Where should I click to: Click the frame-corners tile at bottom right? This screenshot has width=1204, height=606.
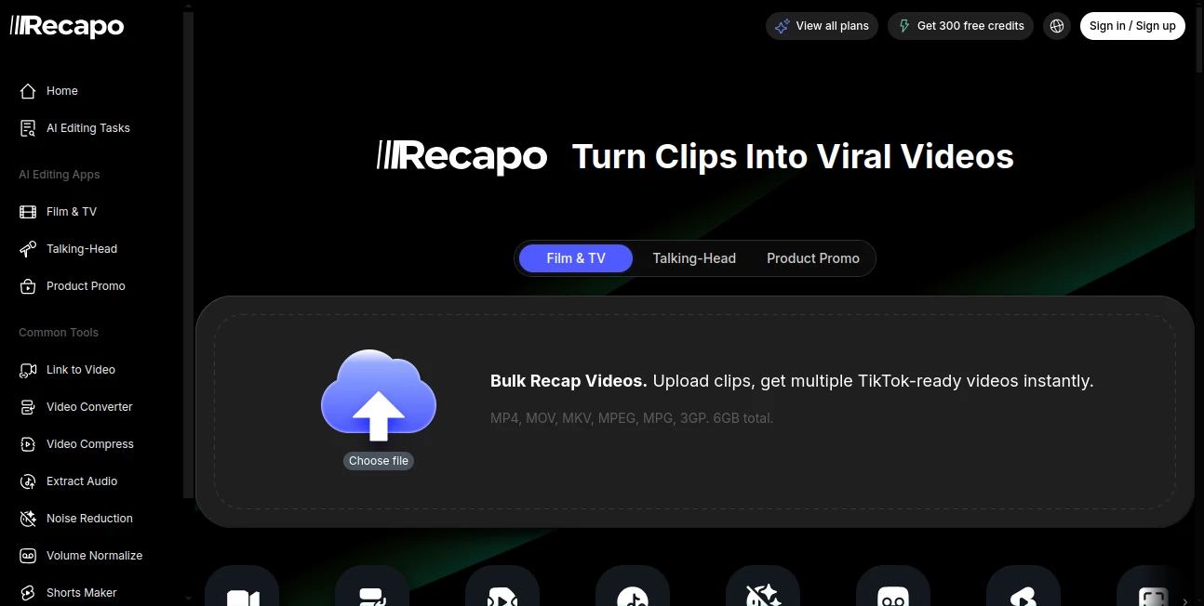1152,586
